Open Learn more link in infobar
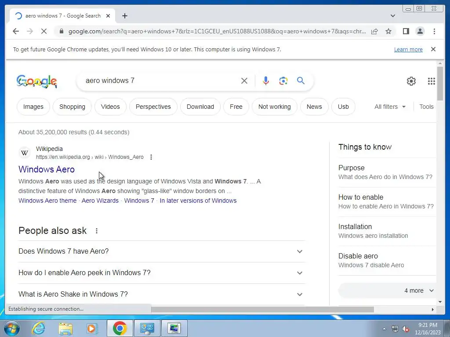 (408, 49)
